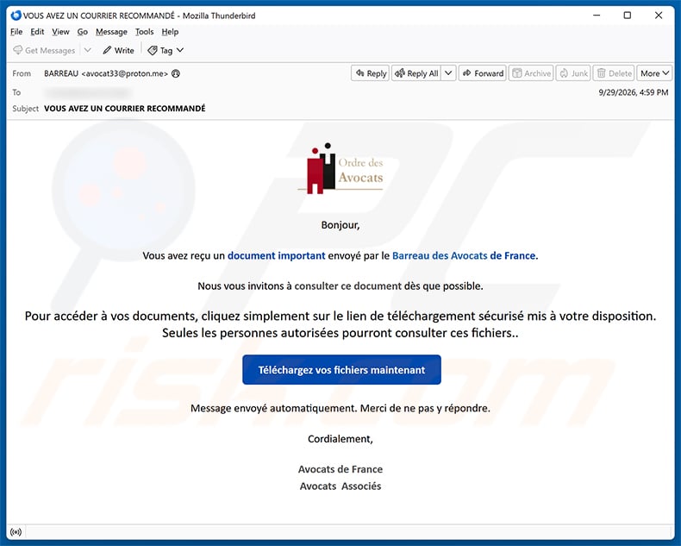This screenshot has height=546, width=681.
Task: Open the File menu
Action: coord(16,32)
